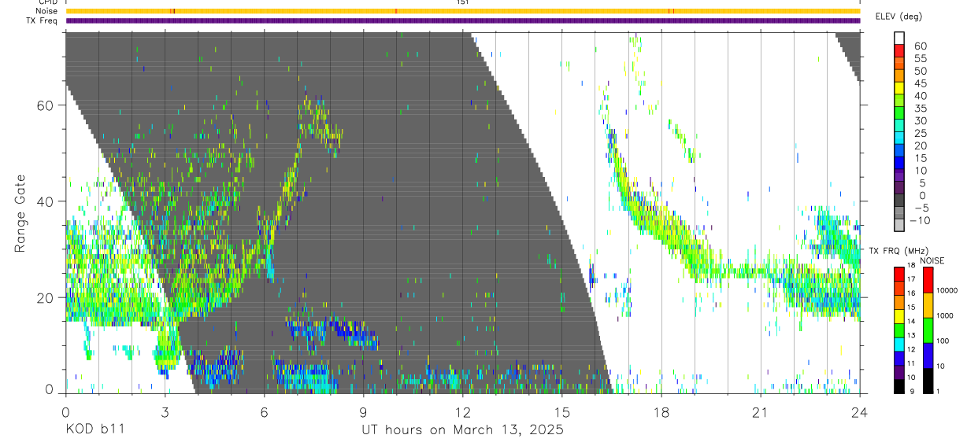
Task: Click the '15' tick on UT hours axis
Action: pyautogui.click(x=562, y=411)
